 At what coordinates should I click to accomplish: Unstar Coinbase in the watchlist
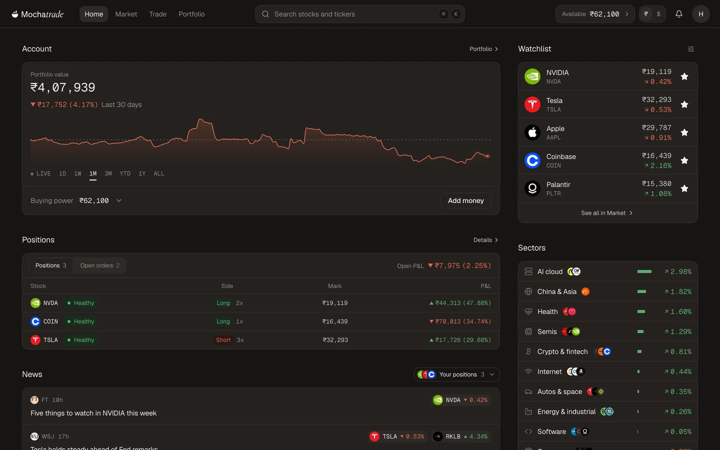(684, 161)
